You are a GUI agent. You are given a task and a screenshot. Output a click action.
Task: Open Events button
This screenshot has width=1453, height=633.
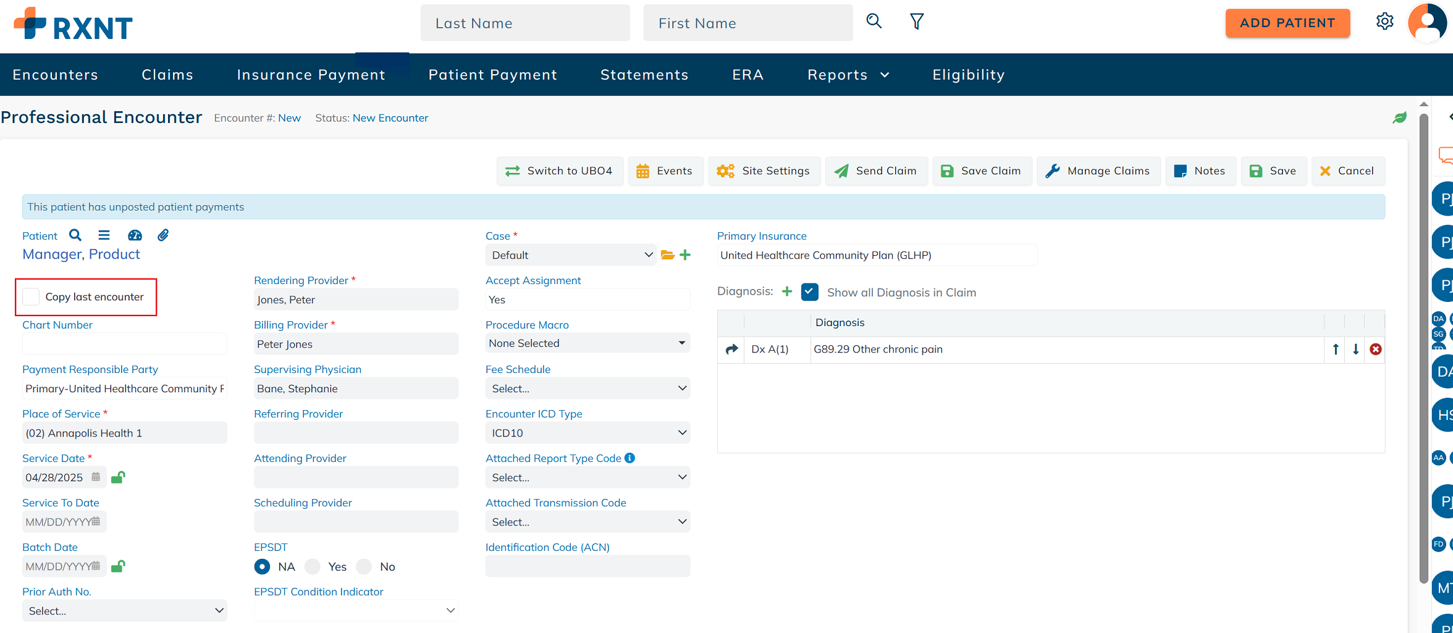665,171
